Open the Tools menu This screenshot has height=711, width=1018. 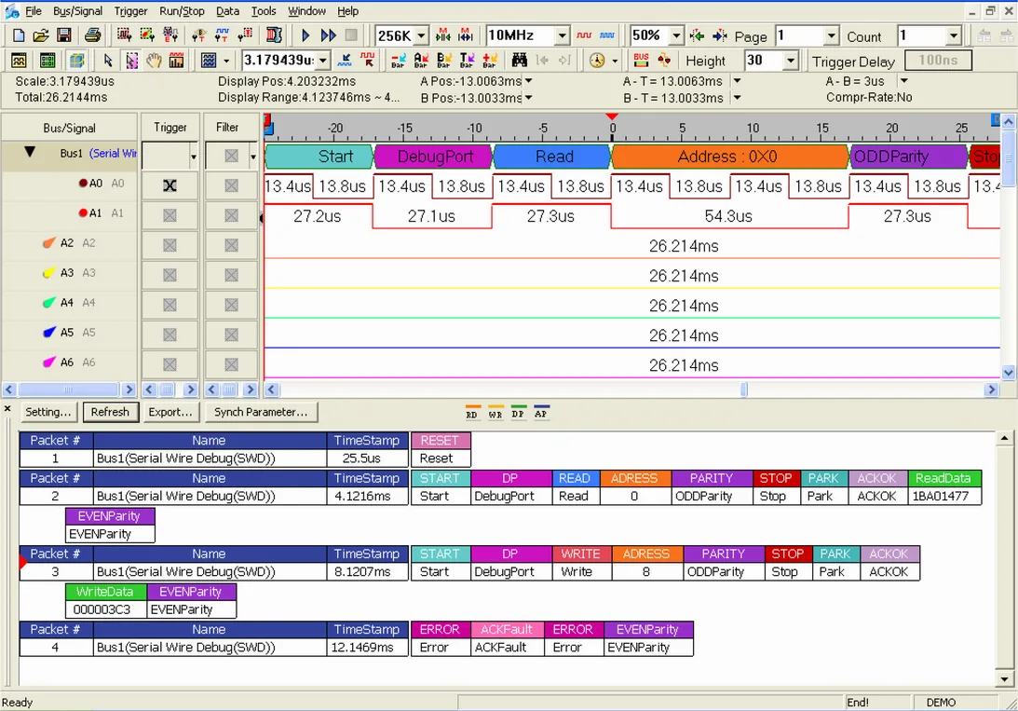tap(264, 11)
